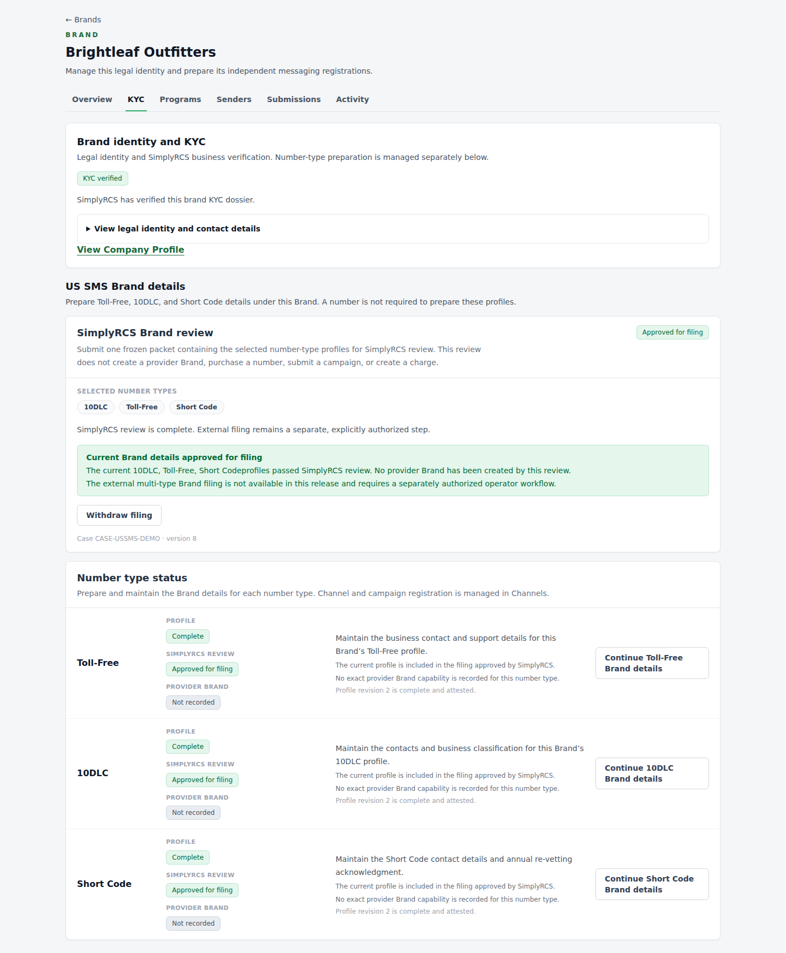Click Continue 10DLC Brand details

click(652, 773)
